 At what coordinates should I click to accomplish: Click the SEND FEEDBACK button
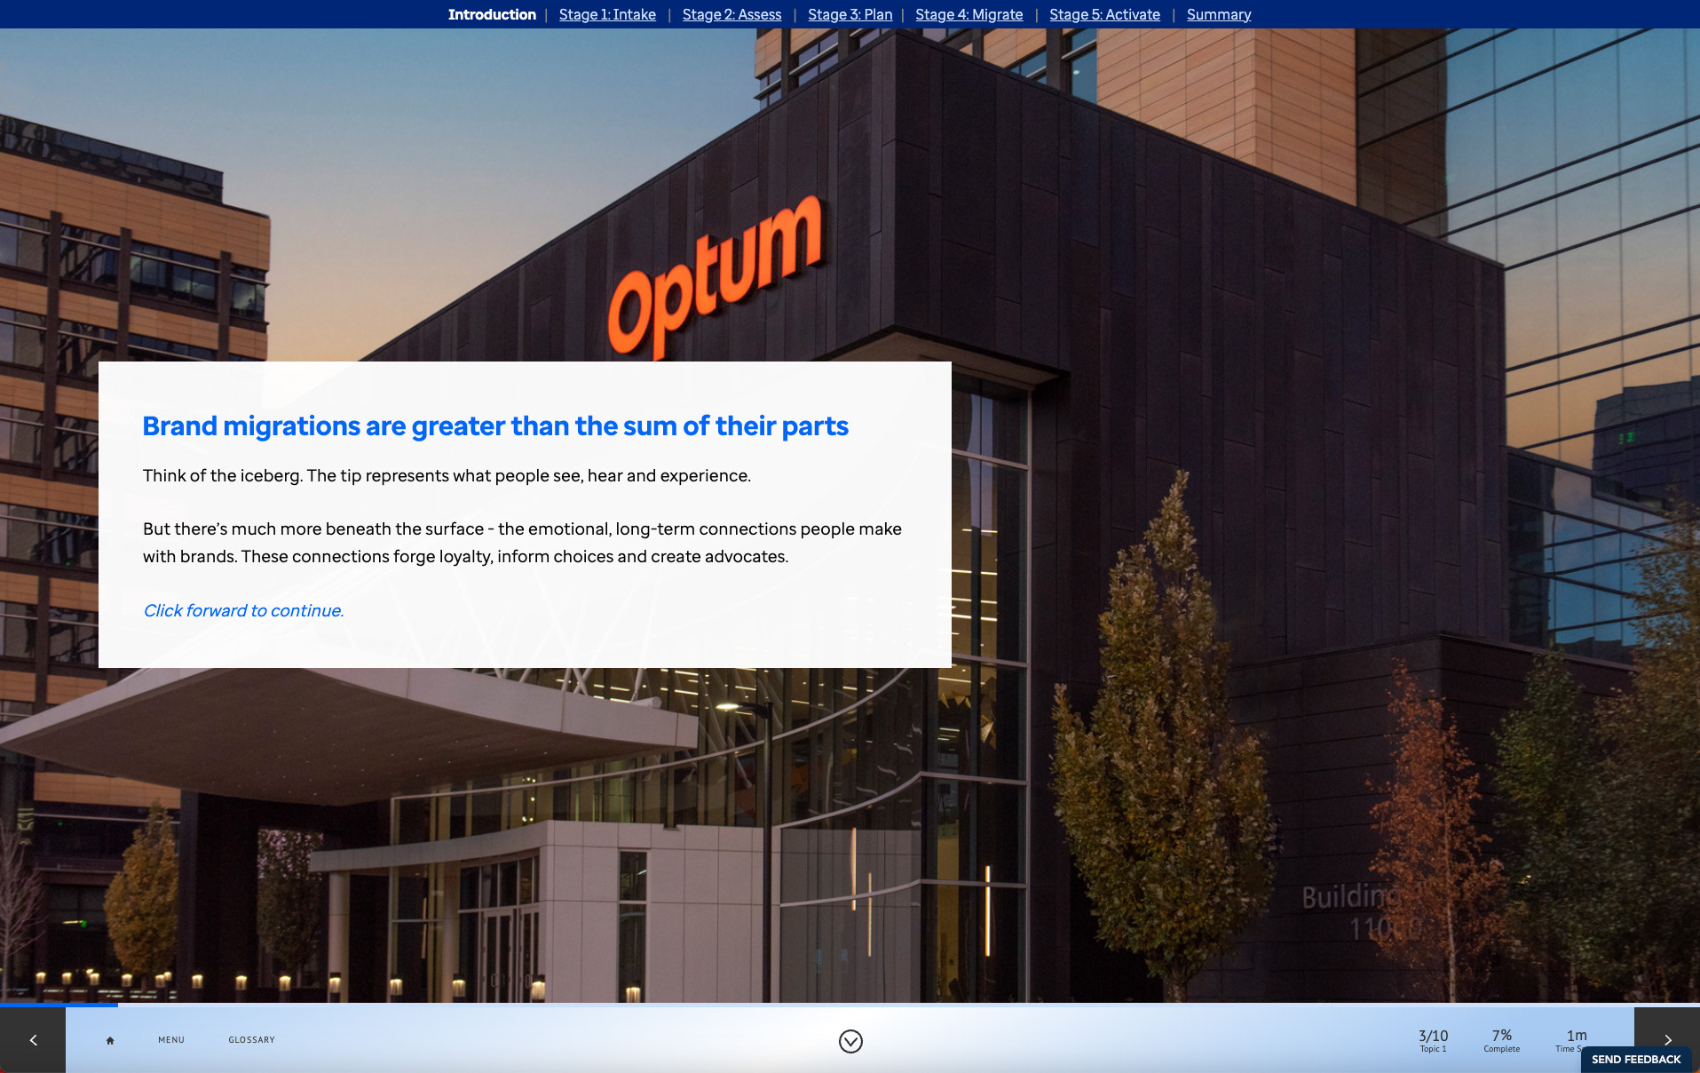[1636, 1059]
